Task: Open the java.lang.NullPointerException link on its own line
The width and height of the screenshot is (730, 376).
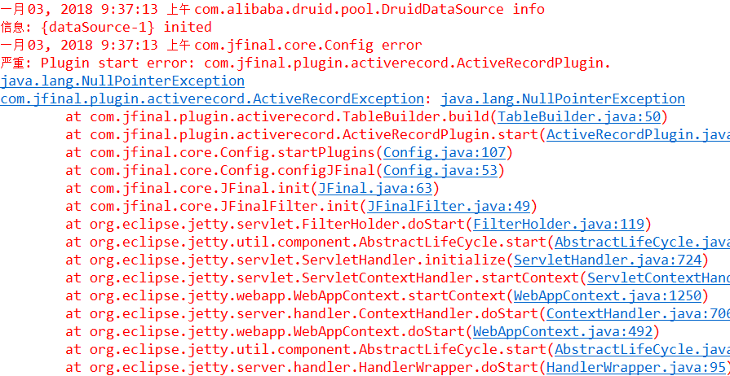Action: tap(122, 81)
